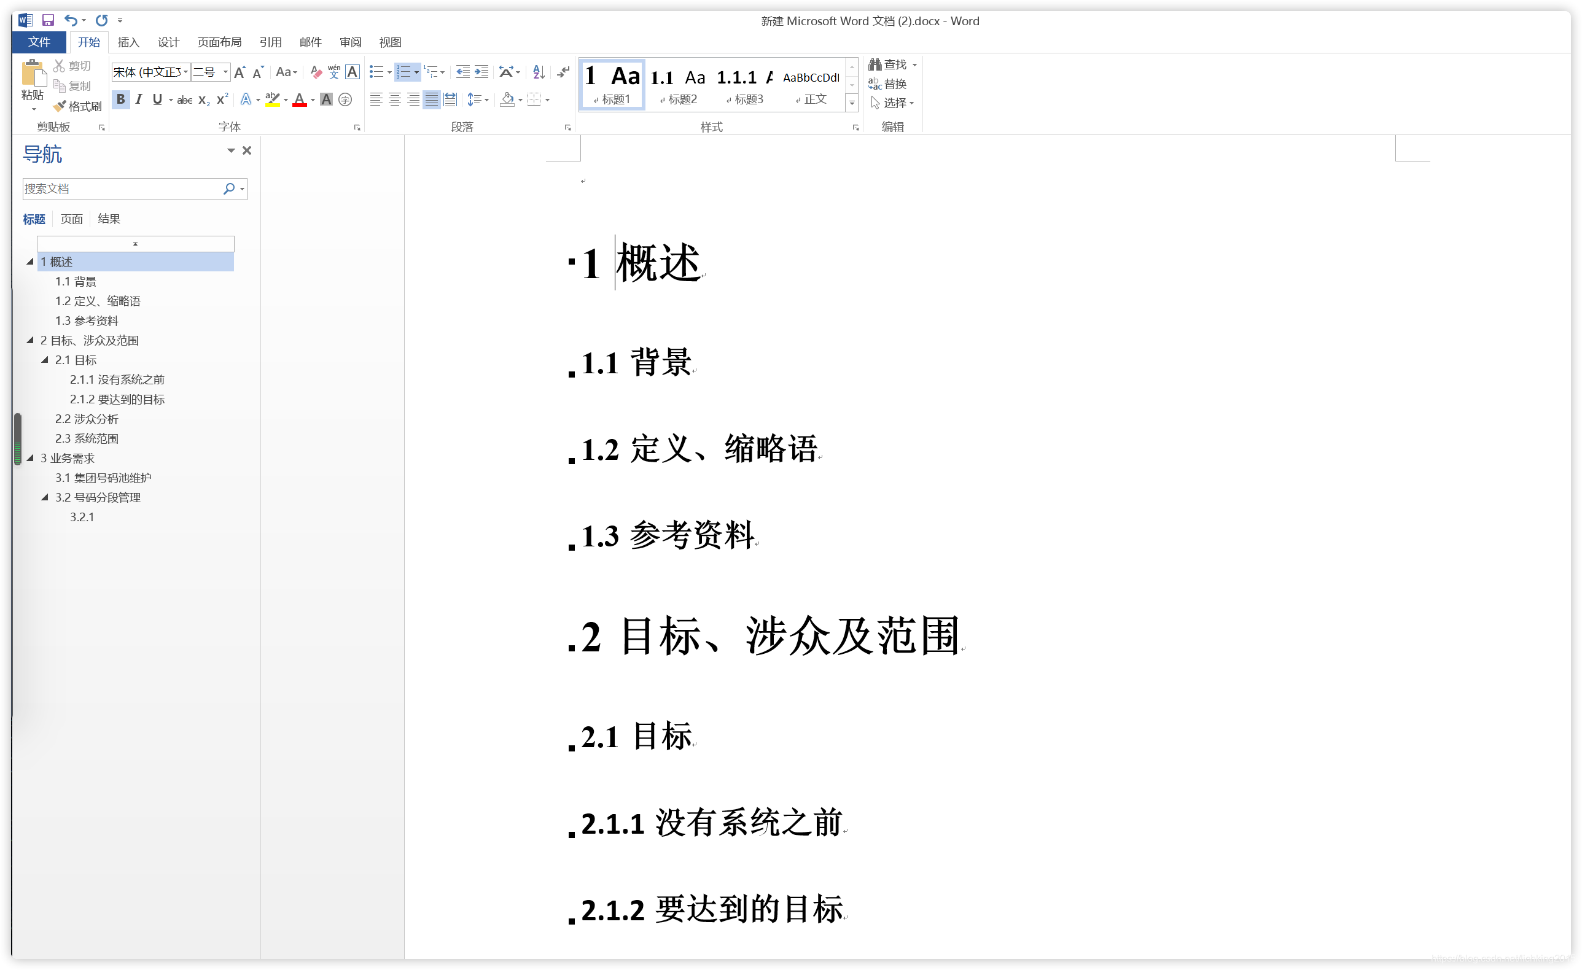Switch to the 页面 tab in navigation pane
Viewport: 1582px width, 970px height.
[71, 219]
